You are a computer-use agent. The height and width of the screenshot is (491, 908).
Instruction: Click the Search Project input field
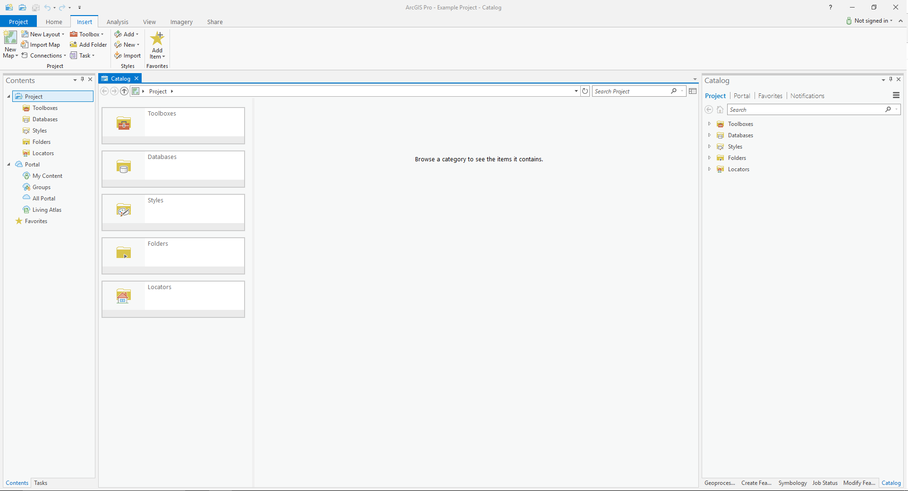point(632,91)
